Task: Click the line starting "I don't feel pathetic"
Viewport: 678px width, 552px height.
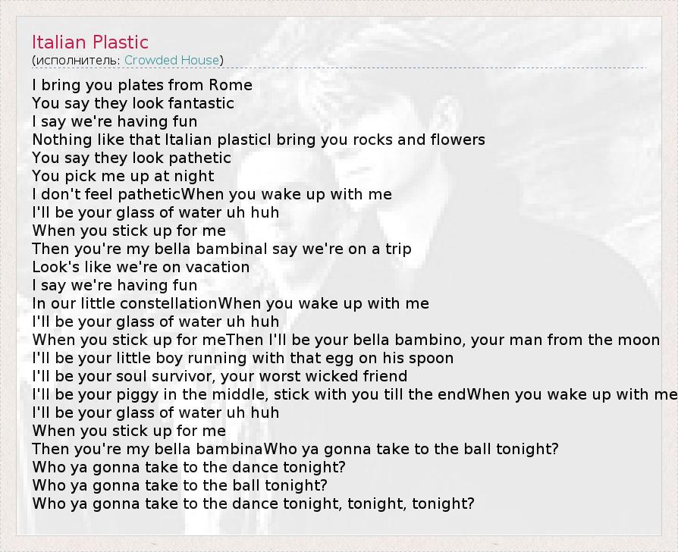Action: tap(212, 194)
